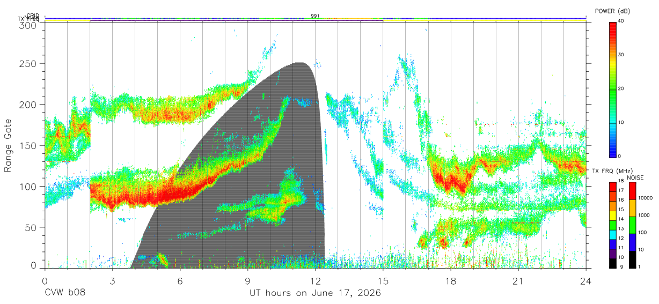
Task: Click the 12 MHz label on TX FRQ scale
Action: point(621,238)
